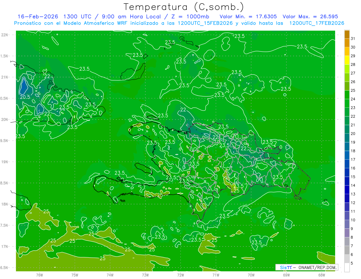361x279 pixels.
Task: Click the "72W" longitude axis label
Action: (180, 275)
